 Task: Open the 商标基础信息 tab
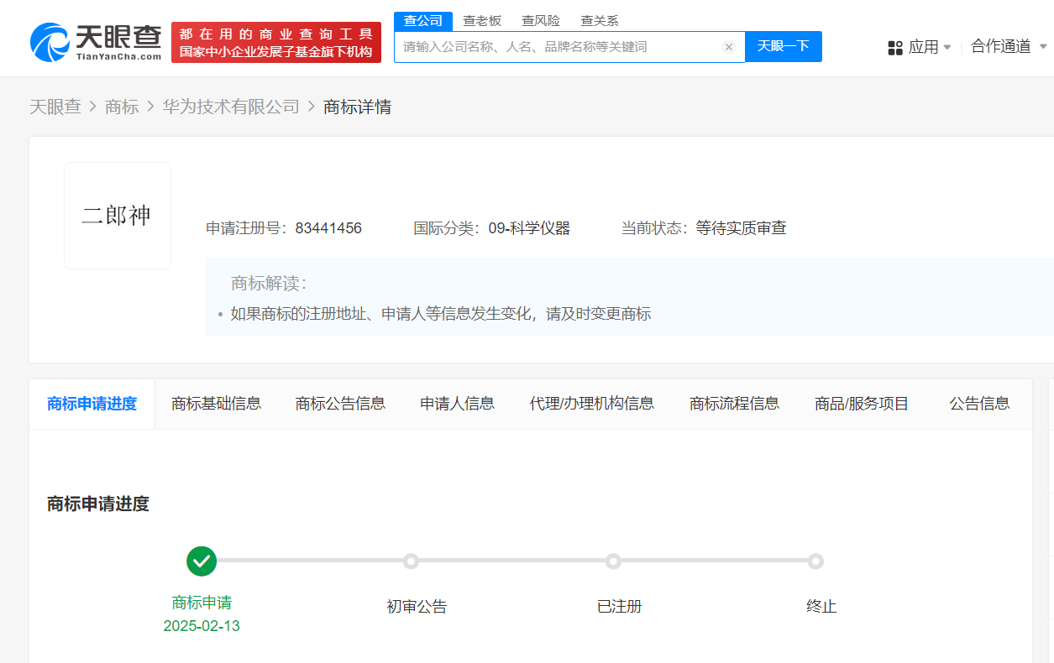217,404
